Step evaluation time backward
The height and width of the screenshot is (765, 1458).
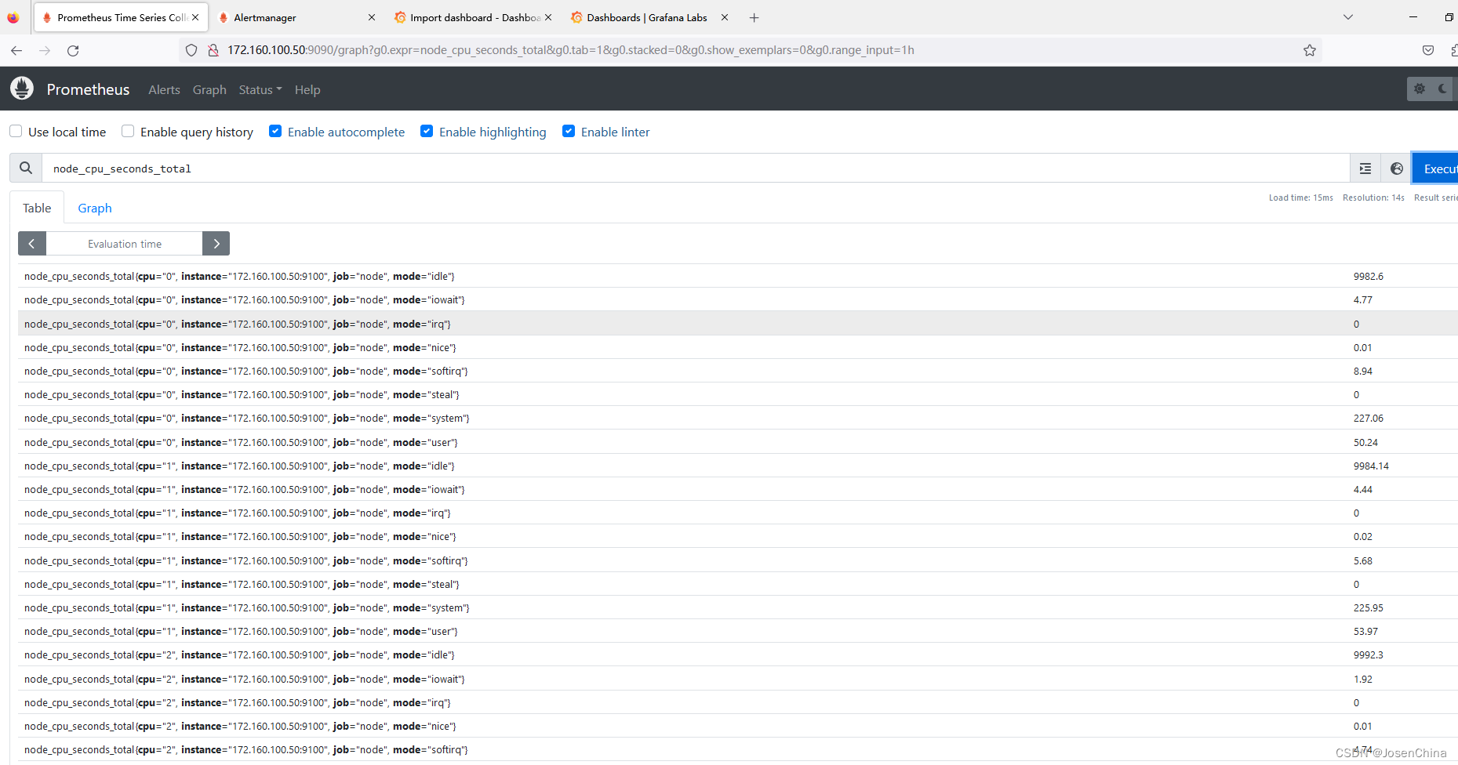(31, 244)
